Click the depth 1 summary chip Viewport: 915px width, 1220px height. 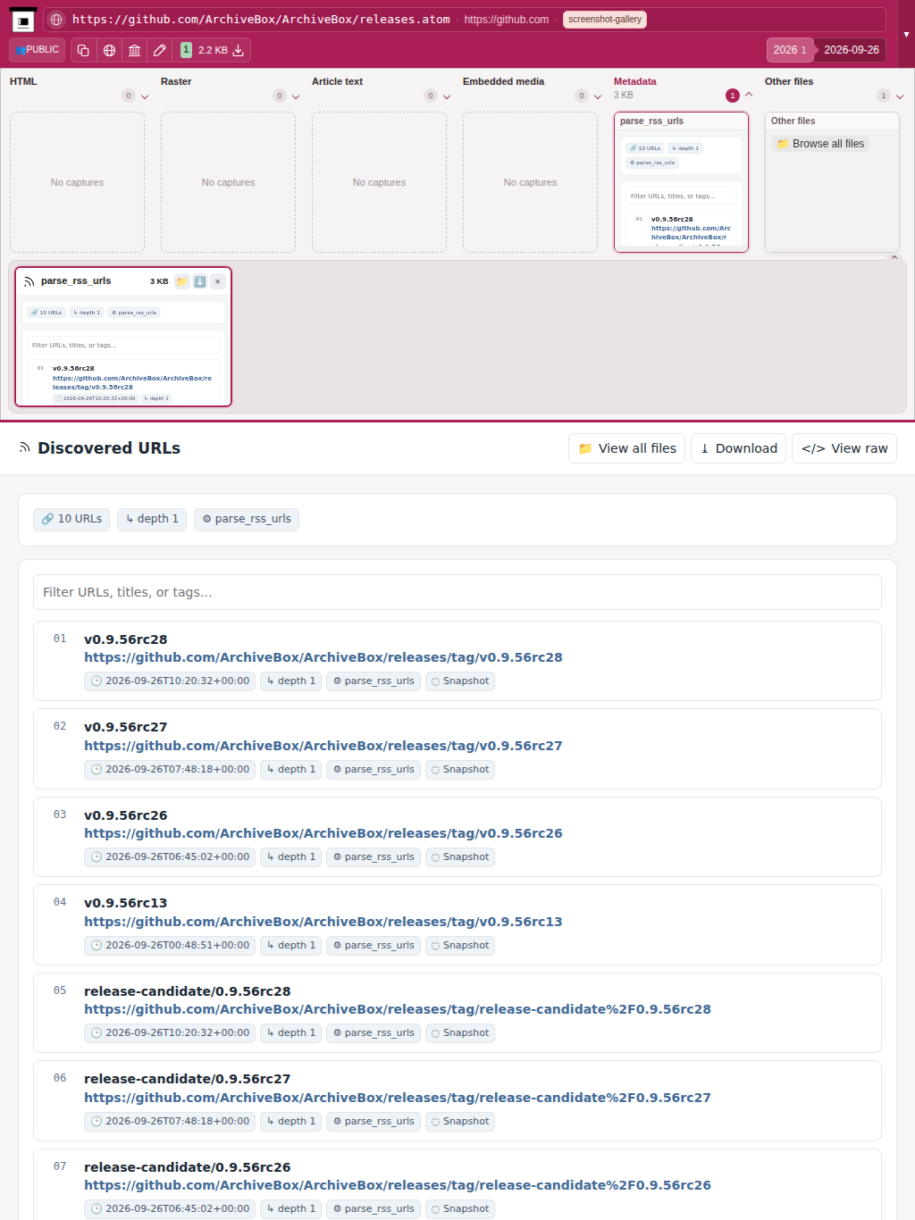point(152,519)
